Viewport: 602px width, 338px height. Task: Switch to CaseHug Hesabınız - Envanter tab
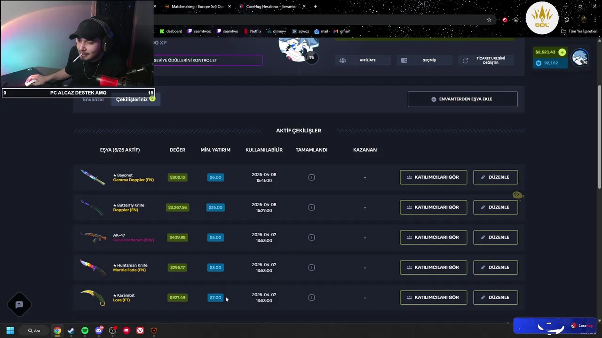tap(272, 7)
